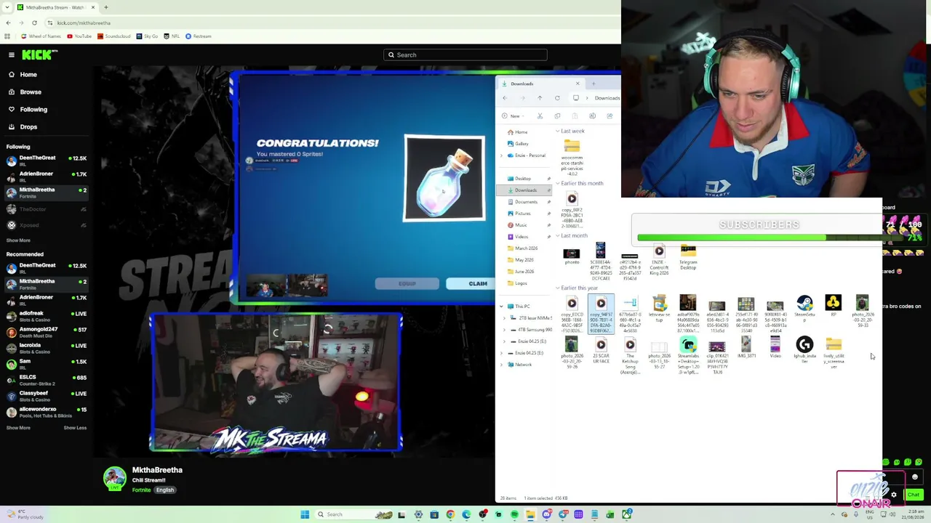The image size is (931, 523).
Task: Add a new File Explorer tab
Action: tap(593, 84)
